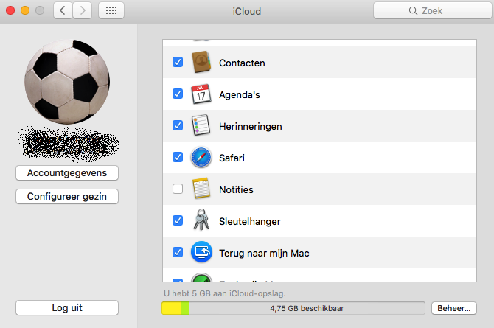Select the Sleutelhanger label text

click(249, 222)
